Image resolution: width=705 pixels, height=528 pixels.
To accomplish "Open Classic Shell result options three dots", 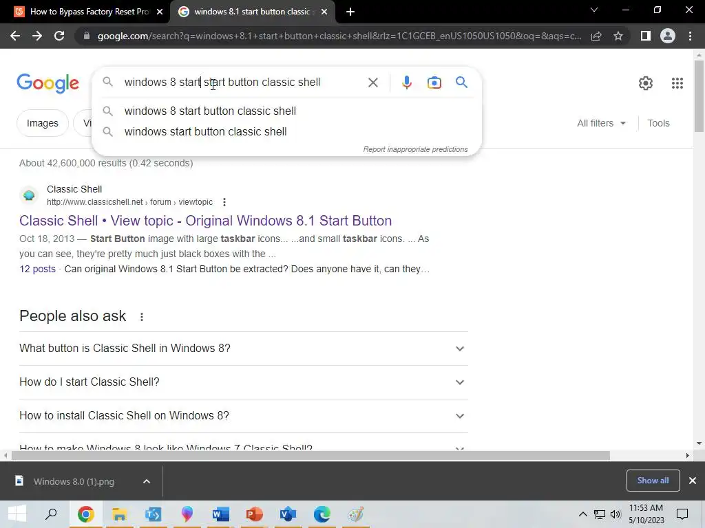I will [x=224, y=202].
